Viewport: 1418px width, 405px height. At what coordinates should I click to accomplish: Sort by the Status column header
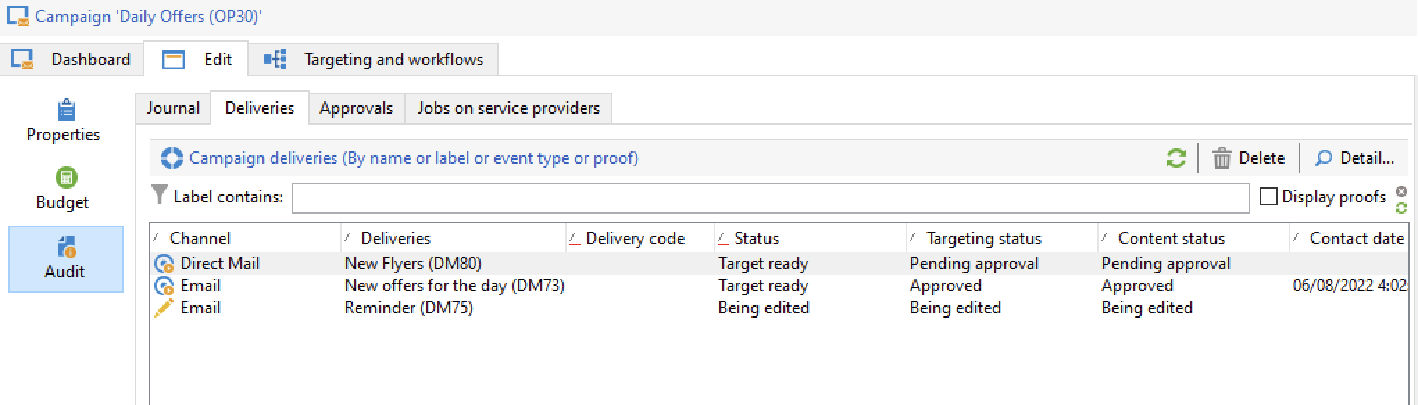click(x=756, y=239)
